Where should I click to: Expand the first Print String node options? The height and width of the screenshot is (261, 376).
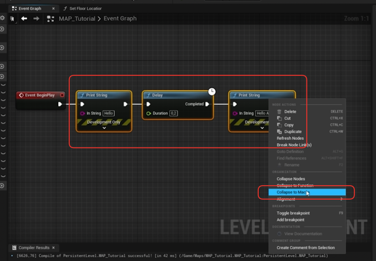pos(104,128)
